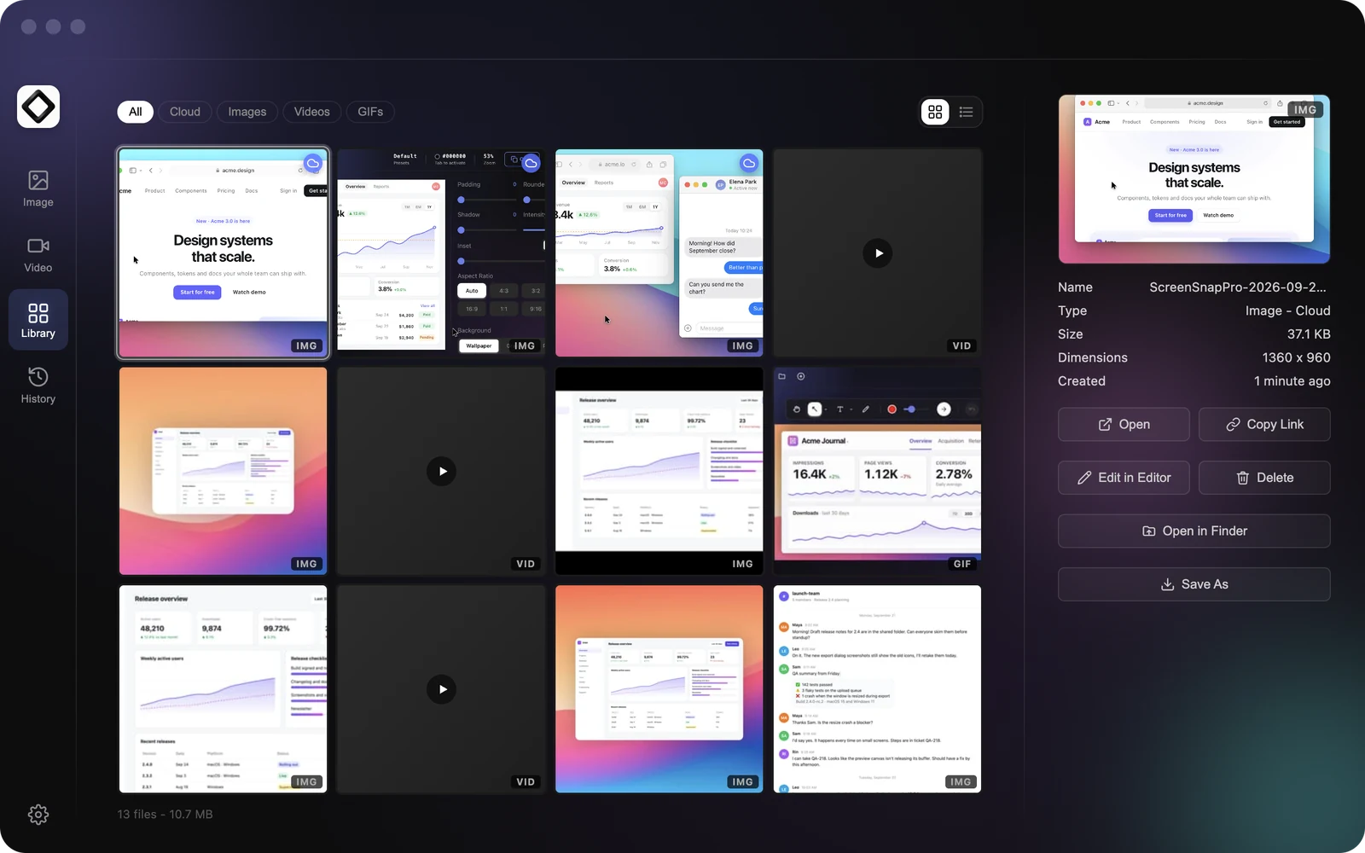Viewport: 1365px width, 853px height.
Task: Click the file name ScreenSnapPro-2026-09-2...
Action: (1238, 287)
